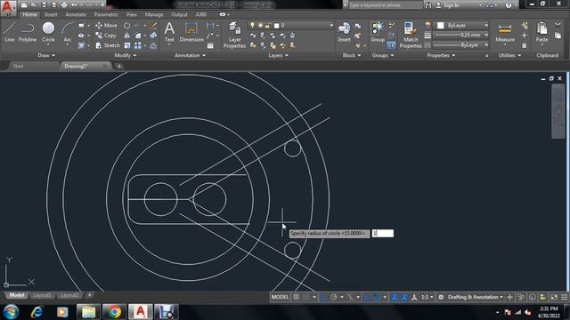Select the Dimension tool
The image size is (570, 320).
(191, 32)
